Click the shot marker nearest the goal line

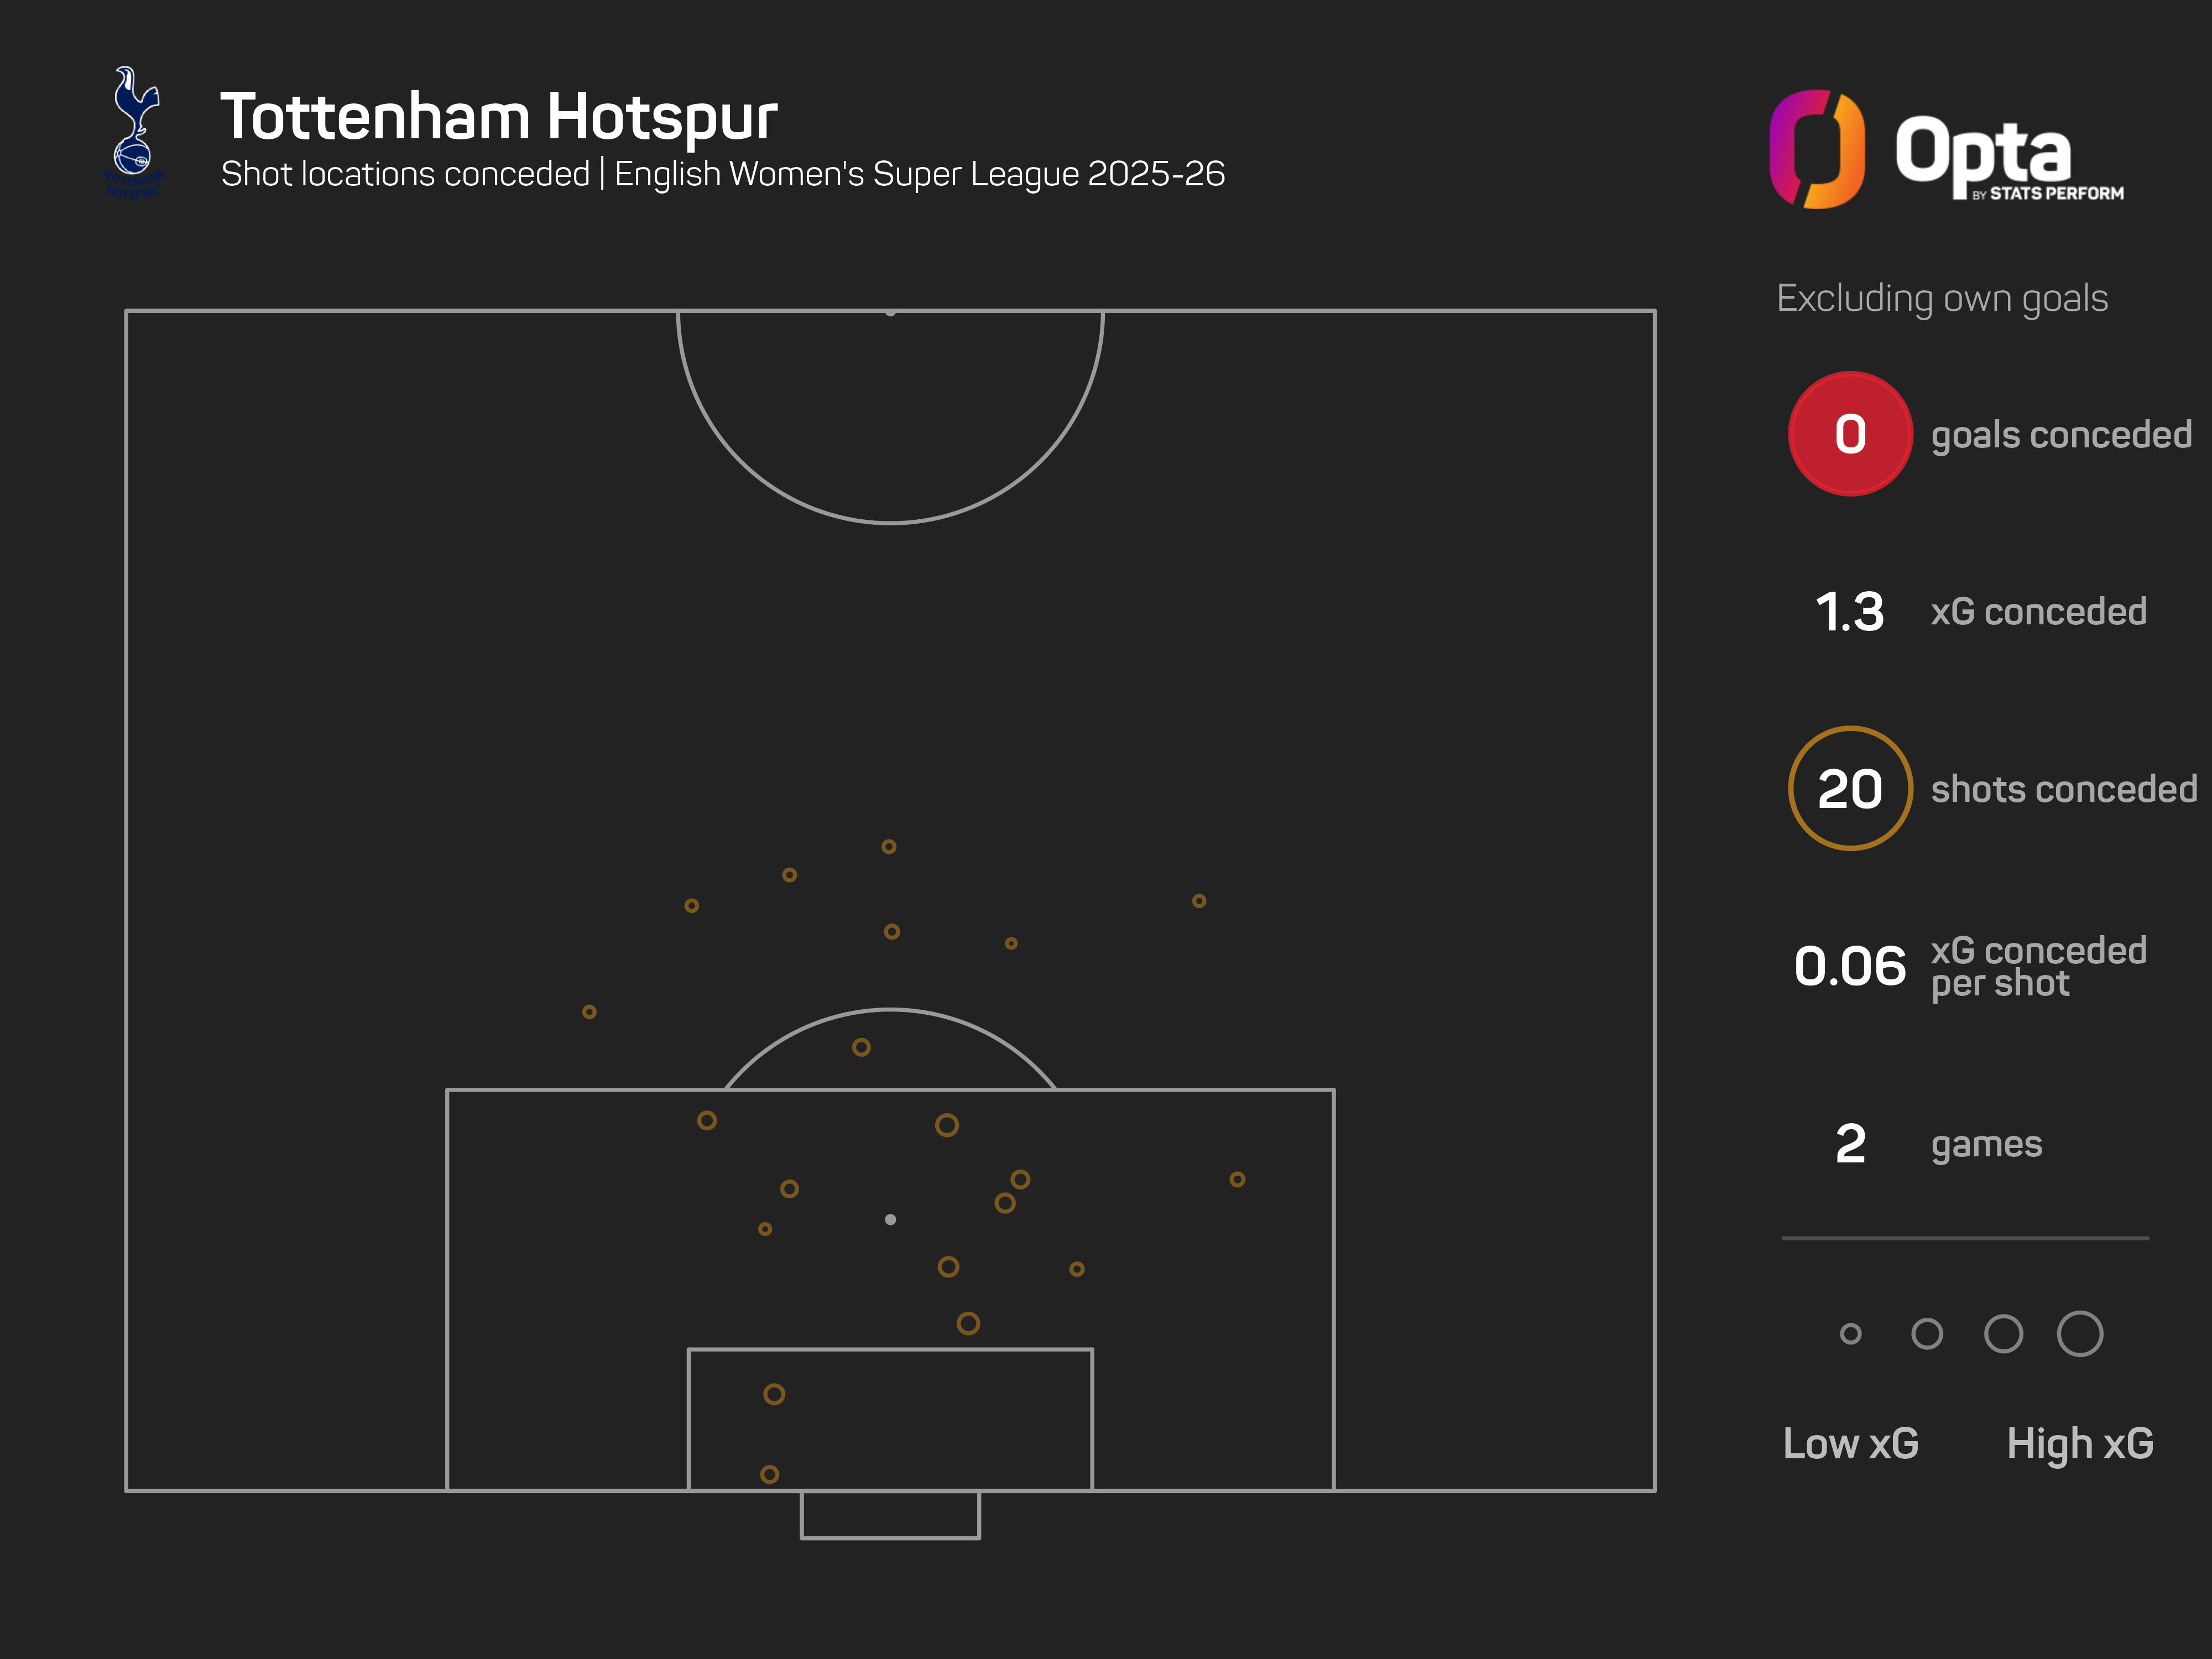pyautogui.click(x=769, y=1474)
